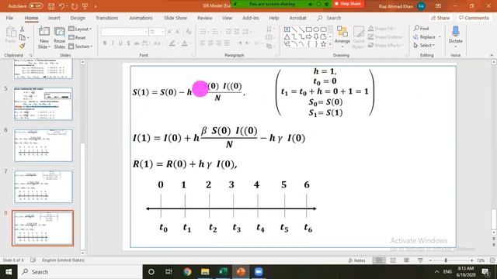Open the Animations tab

click(141, 18)
